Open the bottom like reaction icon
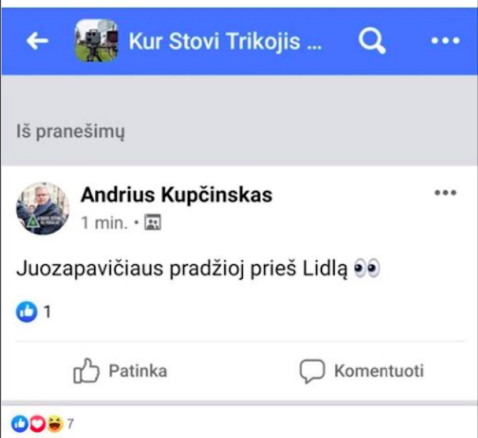 [x=20, y=424]
